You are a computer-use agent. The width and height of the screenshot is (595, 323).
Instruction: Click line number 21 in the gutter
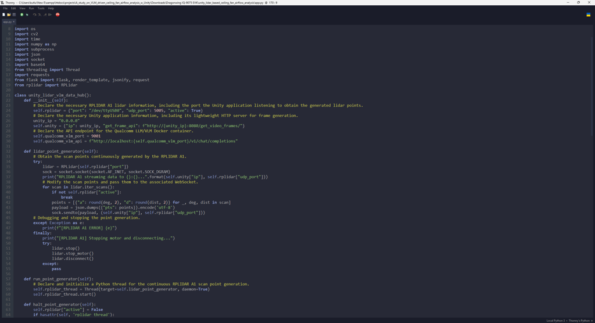point(8,95)
